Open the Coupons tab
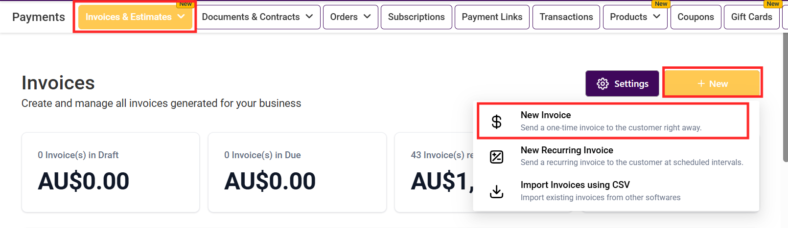788x228 pixels. click(695, 17)
